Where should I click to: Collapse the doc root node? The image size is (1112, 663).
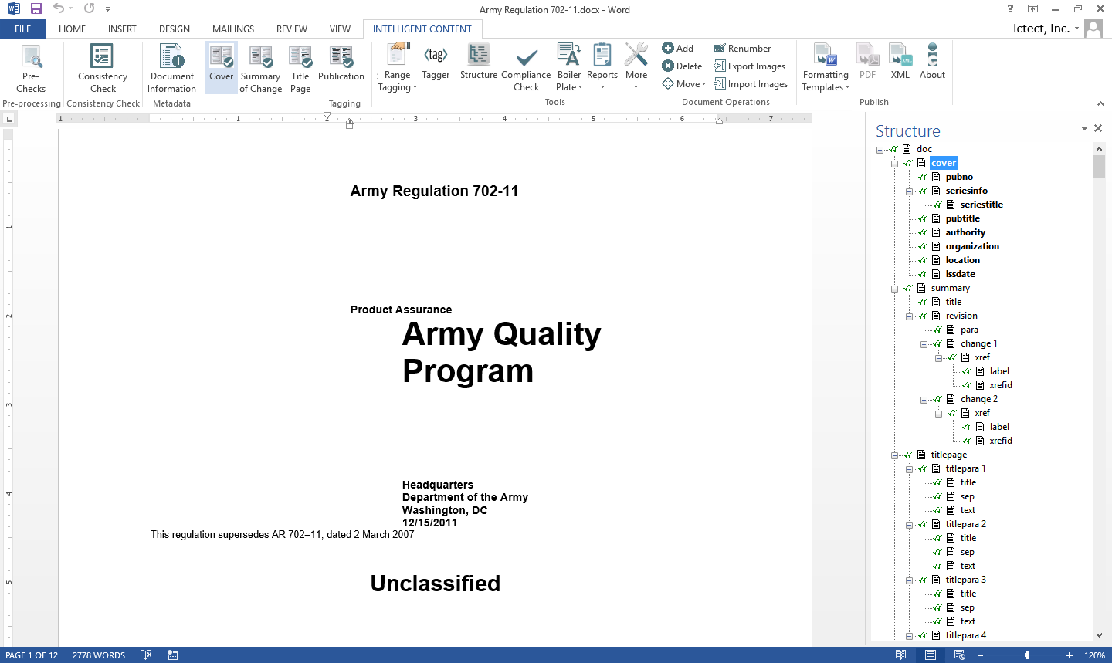tap(880, 150)
